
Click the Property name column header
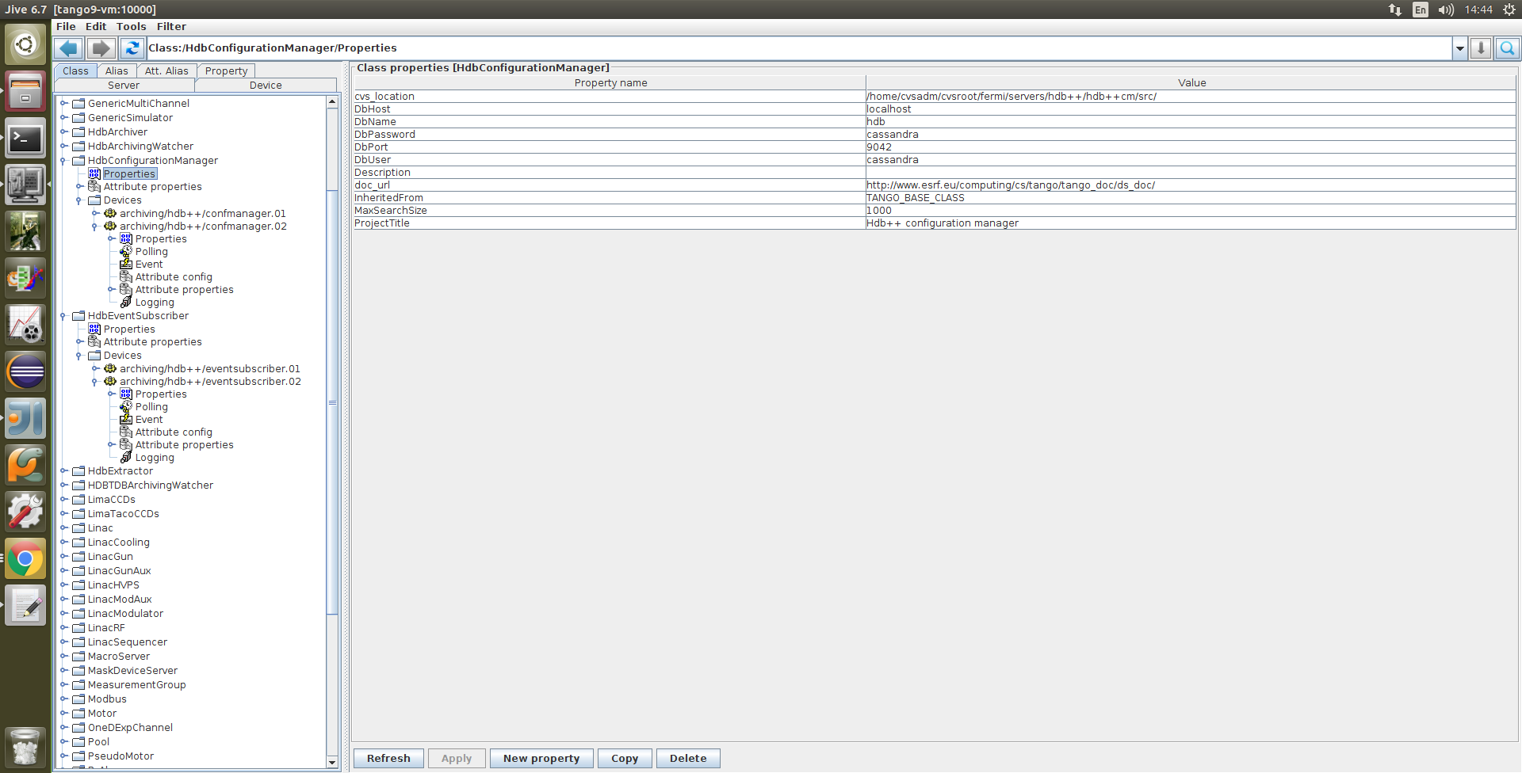click(610, 82)
